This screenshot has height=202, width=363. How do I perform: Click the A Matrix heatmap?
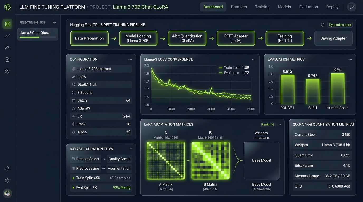[166, 161]
